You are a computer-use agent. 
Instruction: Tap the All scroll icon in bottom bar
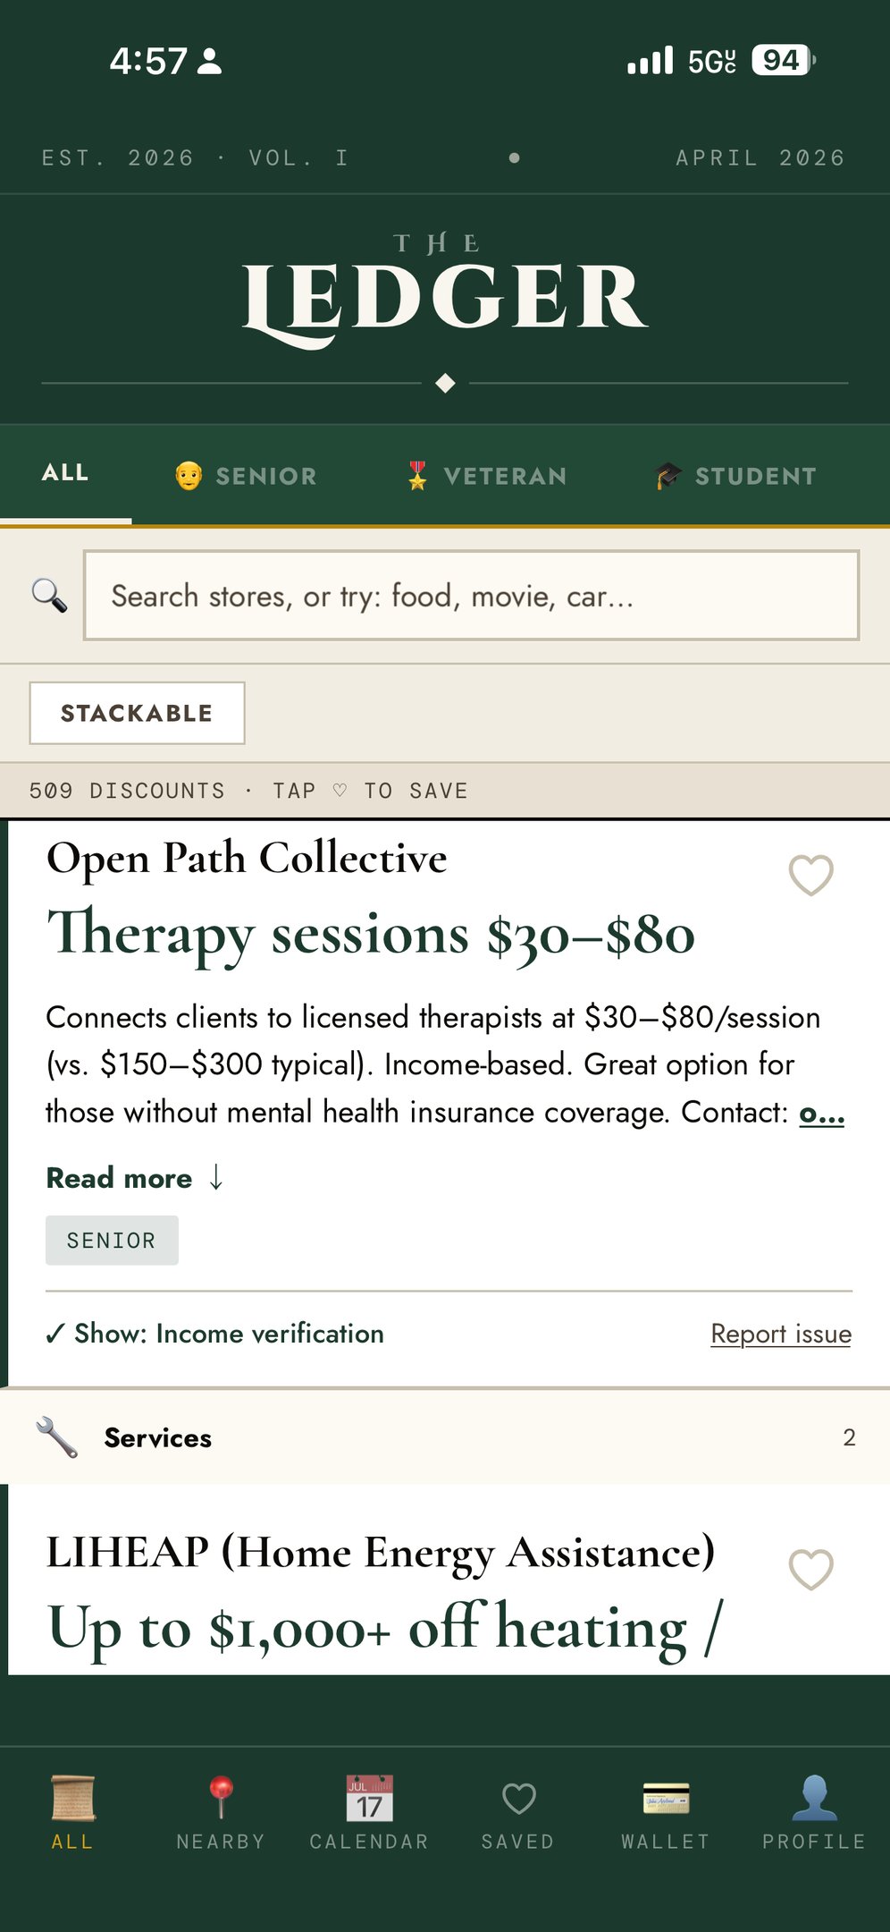tap(72, 1797)
